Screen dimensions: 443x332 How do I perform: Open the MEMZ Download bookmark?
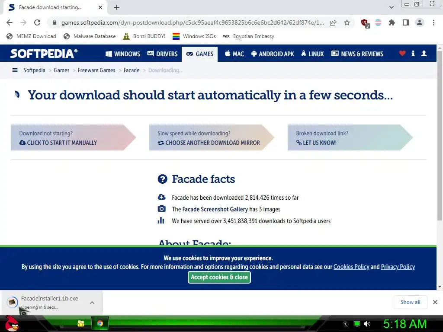[31, 36]
